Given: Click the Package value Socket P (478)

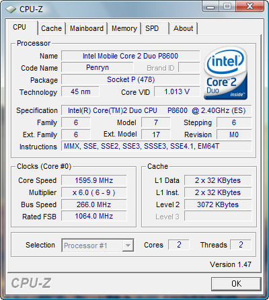Looking at the screenshot, I should click(130, 79).
